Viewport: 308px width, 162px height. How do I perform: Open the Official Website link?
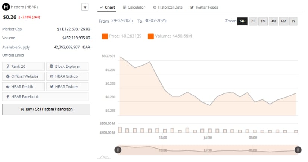pyautogui.click(x=24, y=76)
